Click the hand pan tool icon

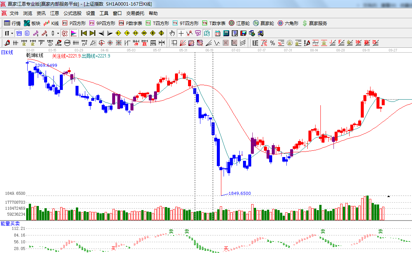pos(172,33)
